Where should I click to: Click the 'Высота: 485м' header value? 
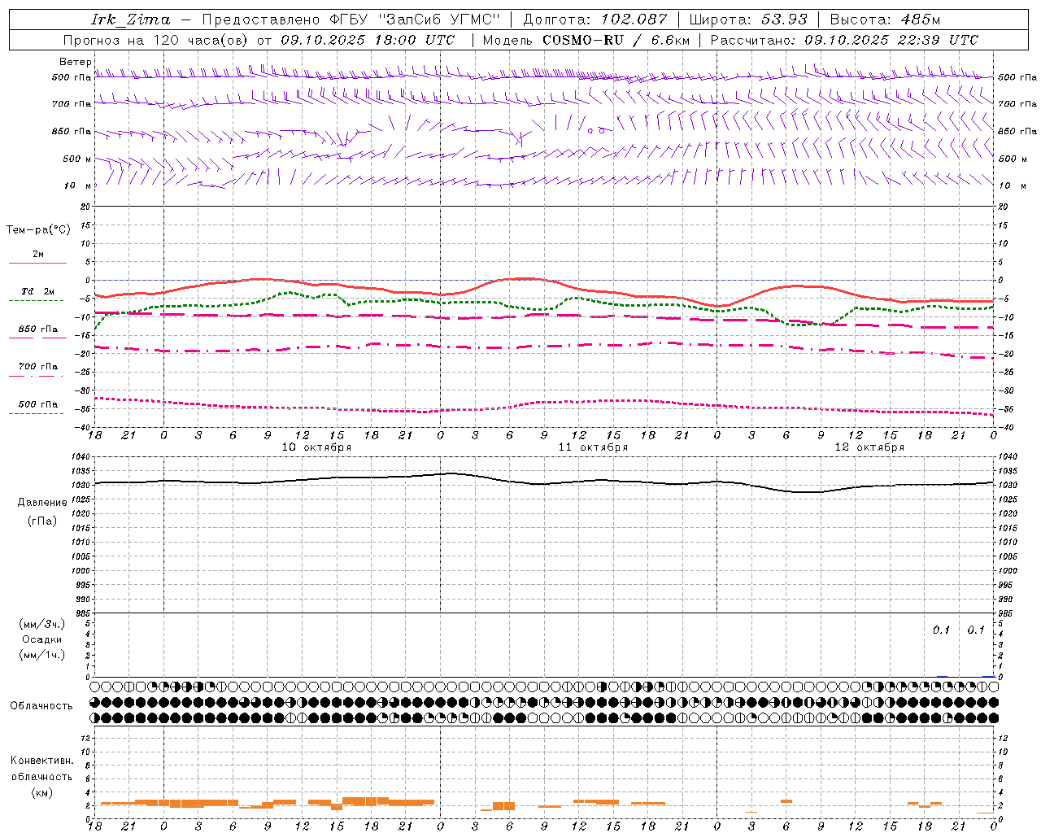pyautogui.click(x=885, y=20)
